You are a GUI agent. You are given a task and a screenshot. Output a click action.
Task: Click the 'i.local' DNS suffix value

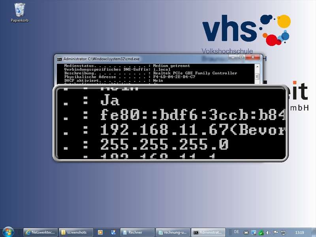162,70
